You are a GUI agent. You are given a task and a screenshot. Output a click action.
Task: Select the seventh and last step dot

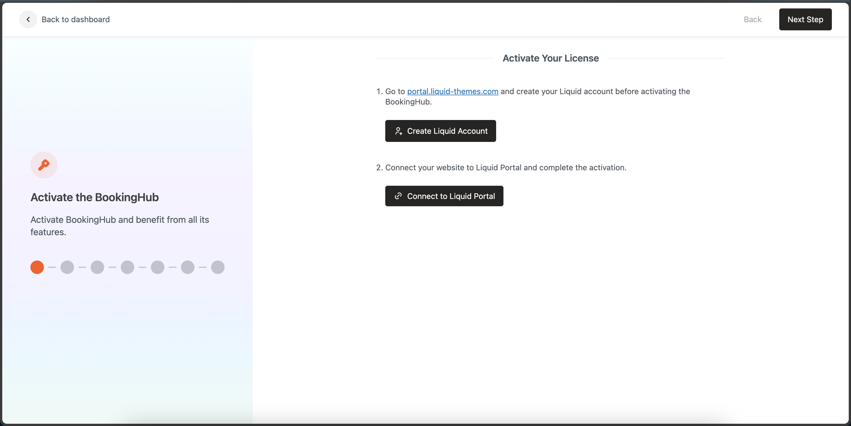click(x=217, y=267)
